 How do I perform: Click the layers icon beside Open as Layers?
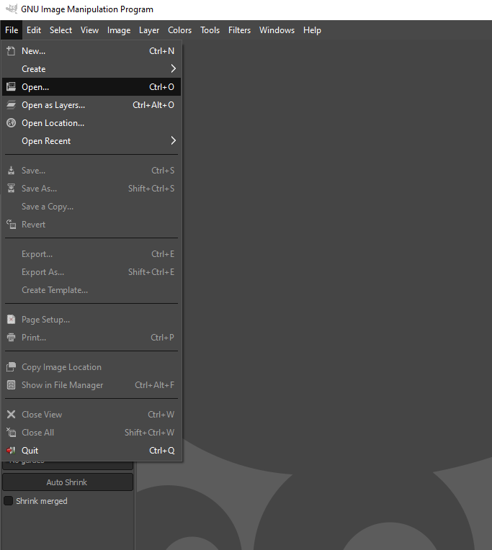[11, 105]
